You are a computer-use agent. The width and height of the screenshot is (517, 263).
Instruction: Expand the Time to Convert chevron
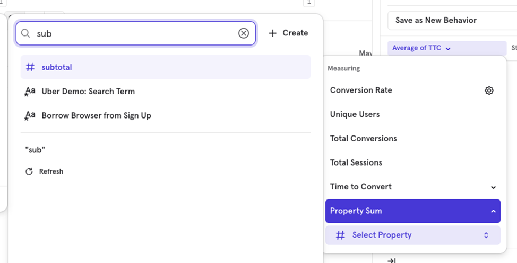(x=493, y=187)
